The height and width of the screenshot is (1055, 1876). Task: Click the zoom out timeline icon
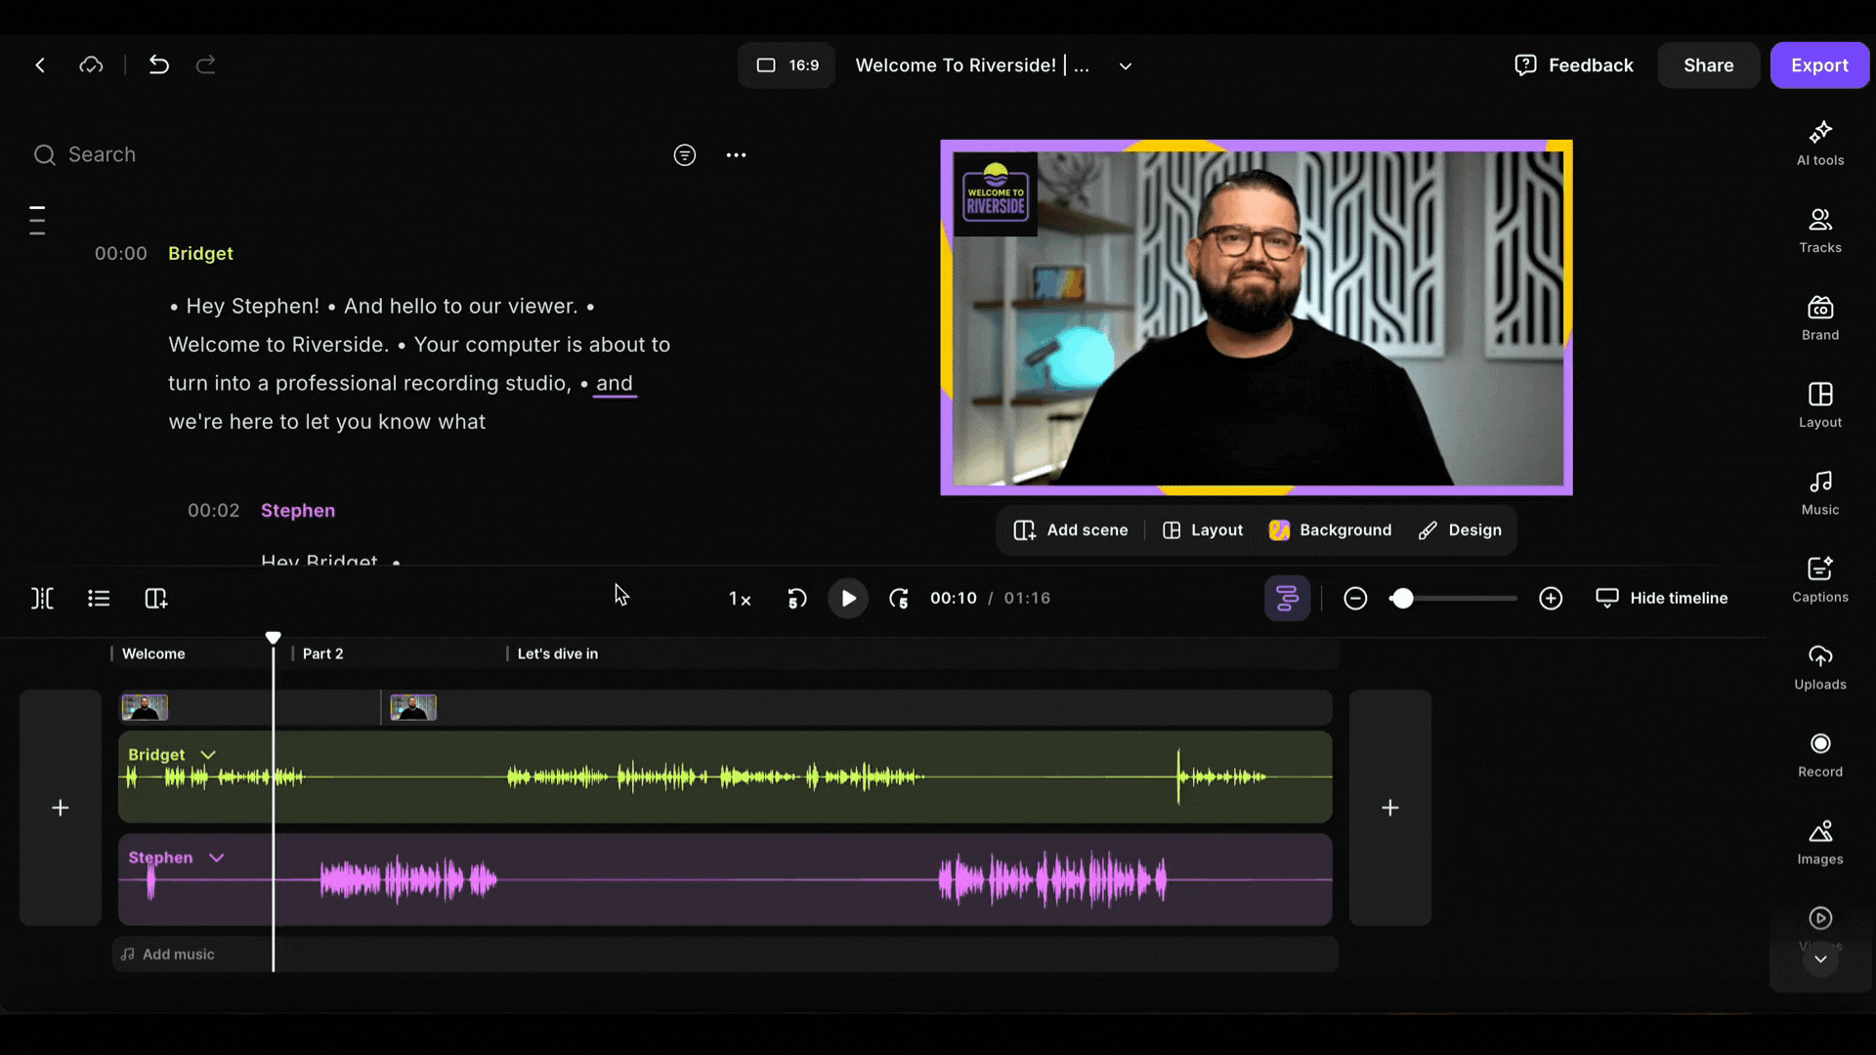1354,598
